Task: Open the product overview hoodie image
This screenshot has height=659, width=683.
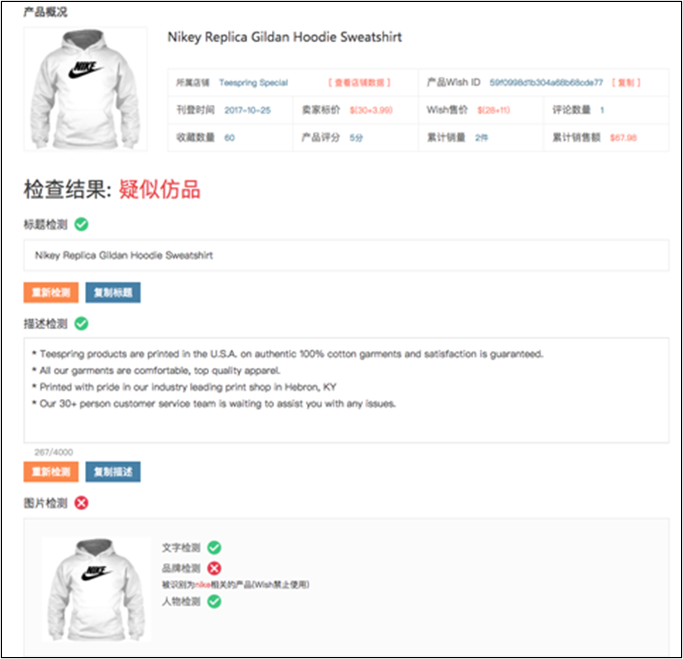Action: [x=86, y=89]
